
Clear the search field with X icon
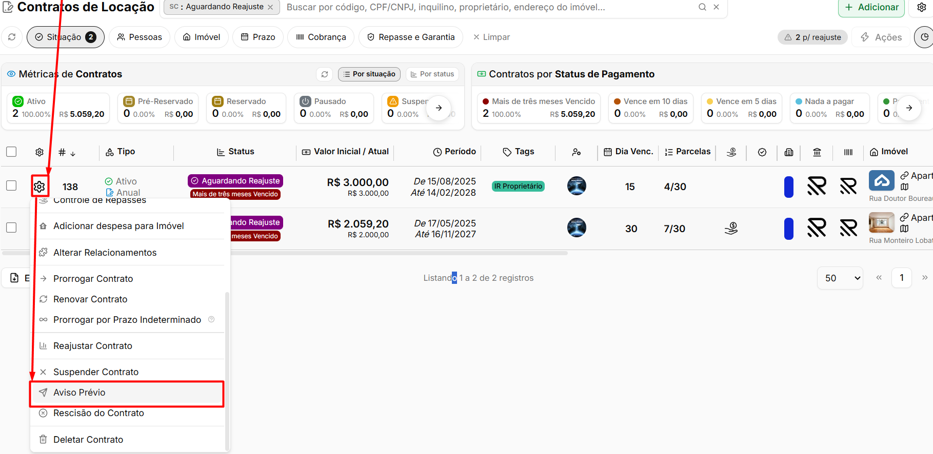coord(716,7)
